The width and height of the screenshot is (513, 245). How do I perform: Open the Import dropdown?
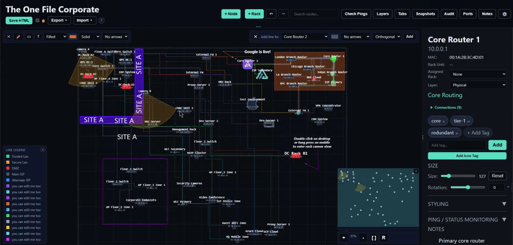click(85, 21)
